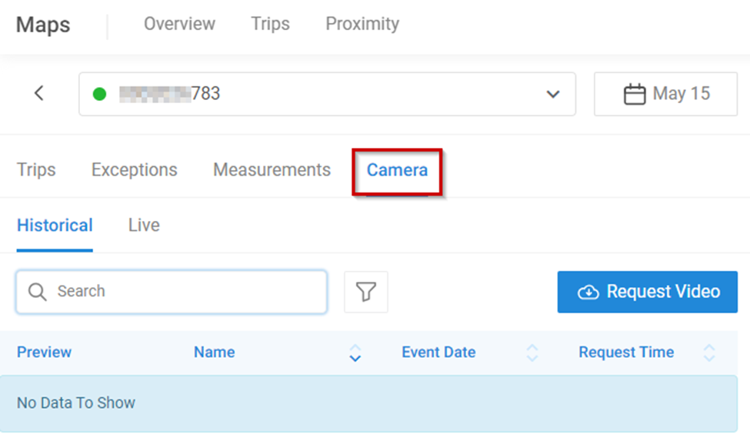This screenshot has height=448, width=750.
Task: Select the Historical tab
Action: (55, 226)
